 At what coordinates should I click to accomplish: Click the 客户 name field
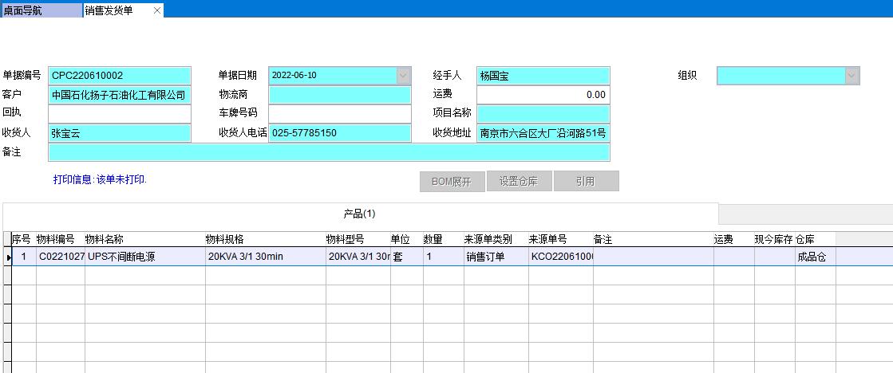120,95
